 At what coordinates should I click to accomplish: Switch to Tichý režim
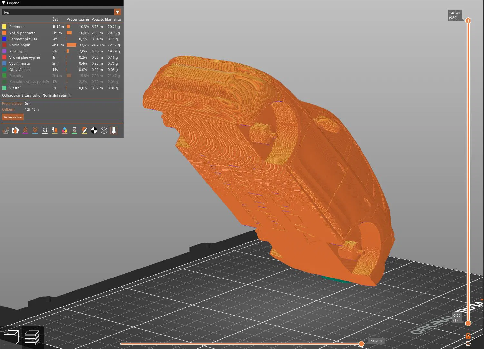pyautogui.click(x=13, y=117)
